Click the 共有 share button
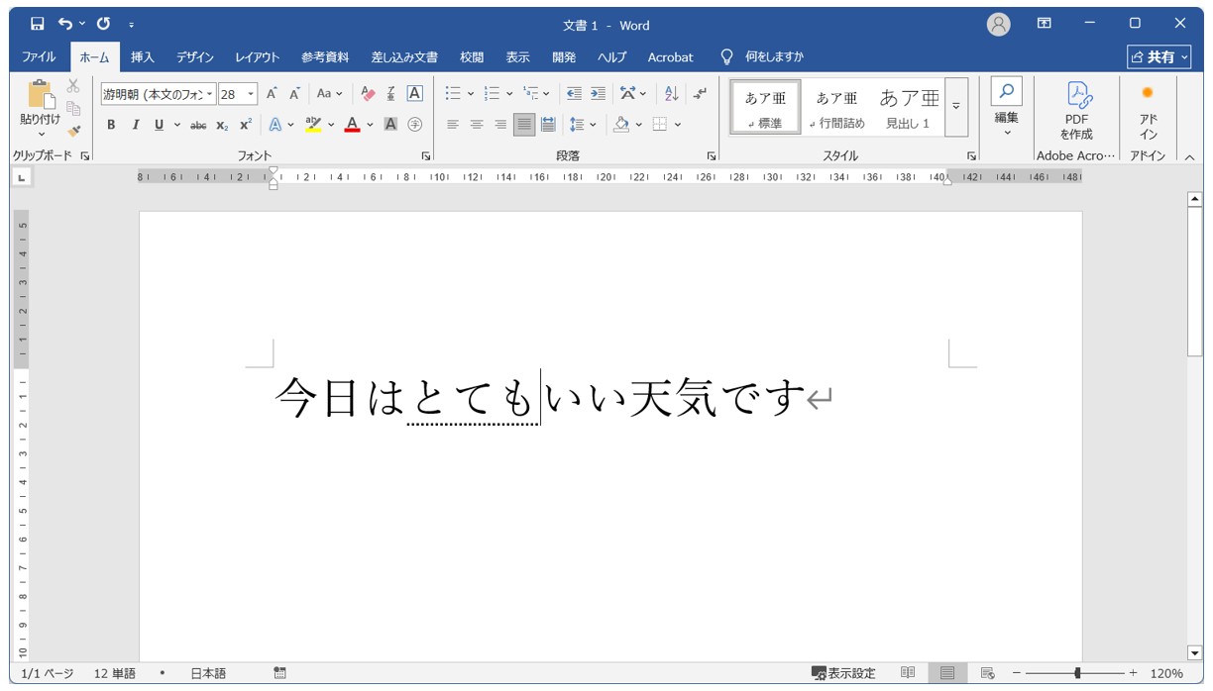The height and width of the screenshot is (691, 1213). tap(1158, 57)
